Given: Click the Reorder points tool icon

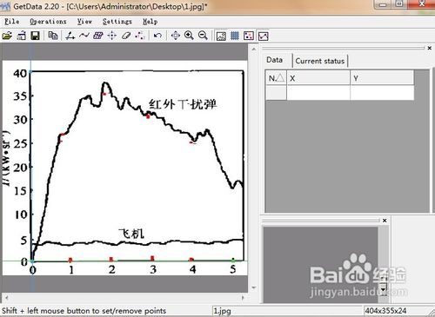Looking at the screenshot, I should tap(140, 36).
